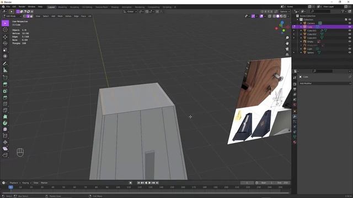This screenshot has height=198, width=353.
Task: Click the outliner search field
Action: click(321, 11)
